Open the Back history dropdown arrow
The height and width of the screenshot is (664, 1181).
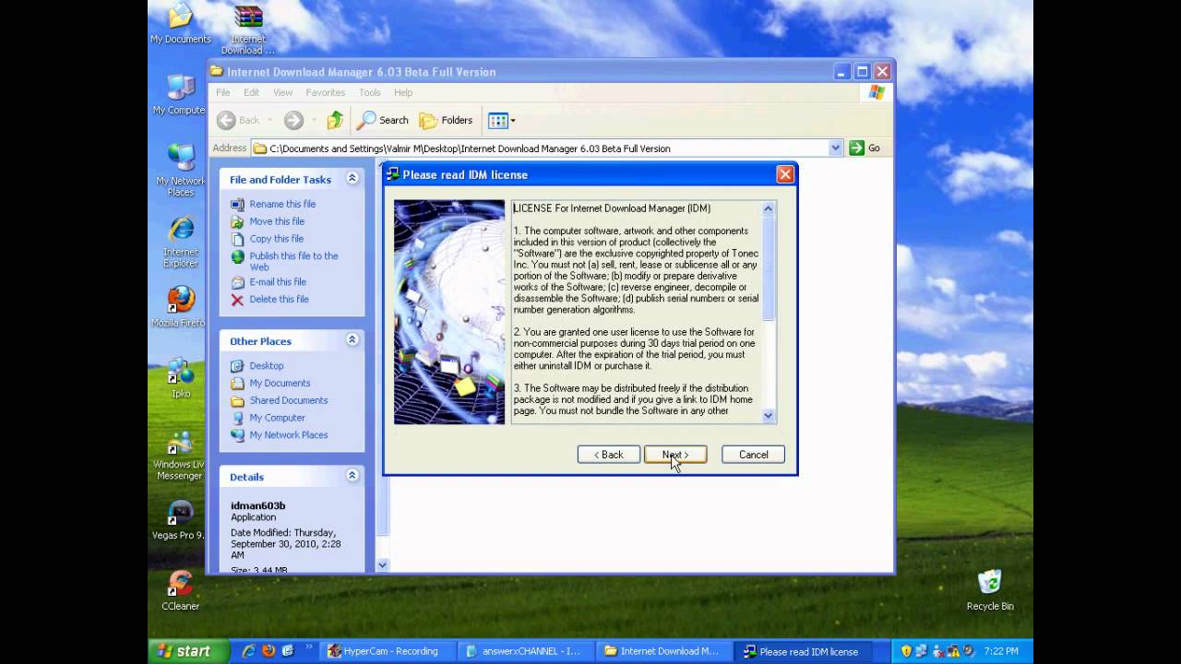[269, 120]
